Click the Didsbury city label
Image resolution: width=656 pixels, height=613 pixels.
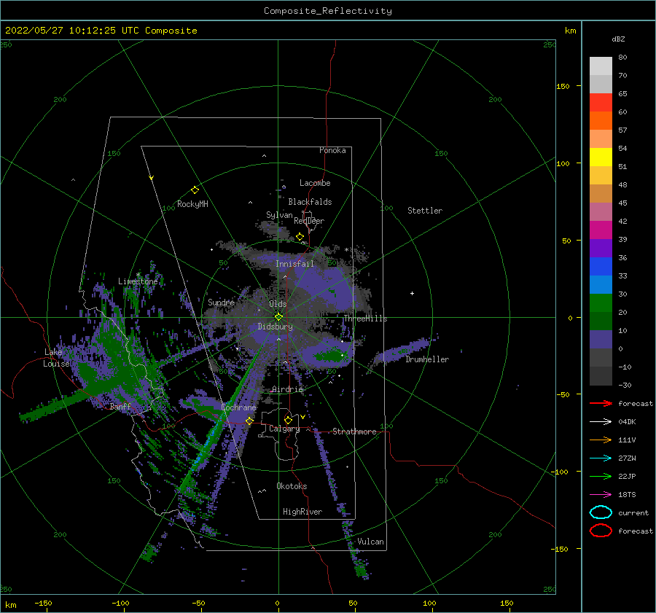tap(276, 327)
